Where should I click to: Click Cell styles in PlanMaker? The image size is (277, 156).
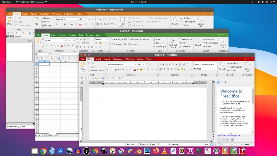click(x=132, y=44)
